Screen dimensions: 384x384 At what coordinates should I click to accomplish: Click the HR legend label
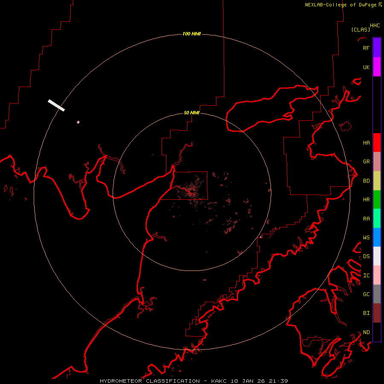[x=366, y=200]
